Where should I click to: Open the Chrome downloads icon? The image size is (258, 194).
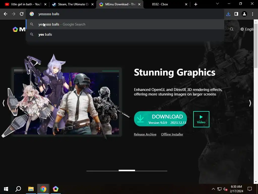pyautogui.click(x=228, y=14)
